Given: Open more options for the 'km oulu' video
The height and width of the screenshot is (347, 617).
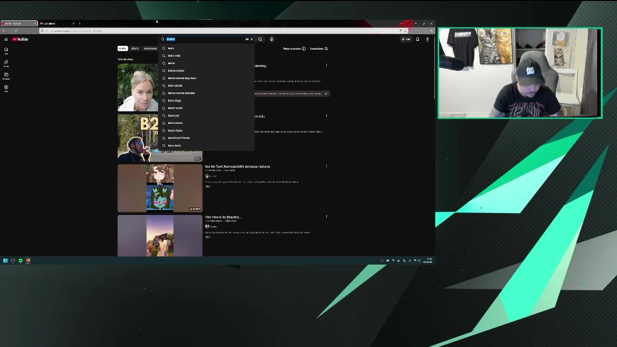Looking at the screenshot, I should (326, 116).
